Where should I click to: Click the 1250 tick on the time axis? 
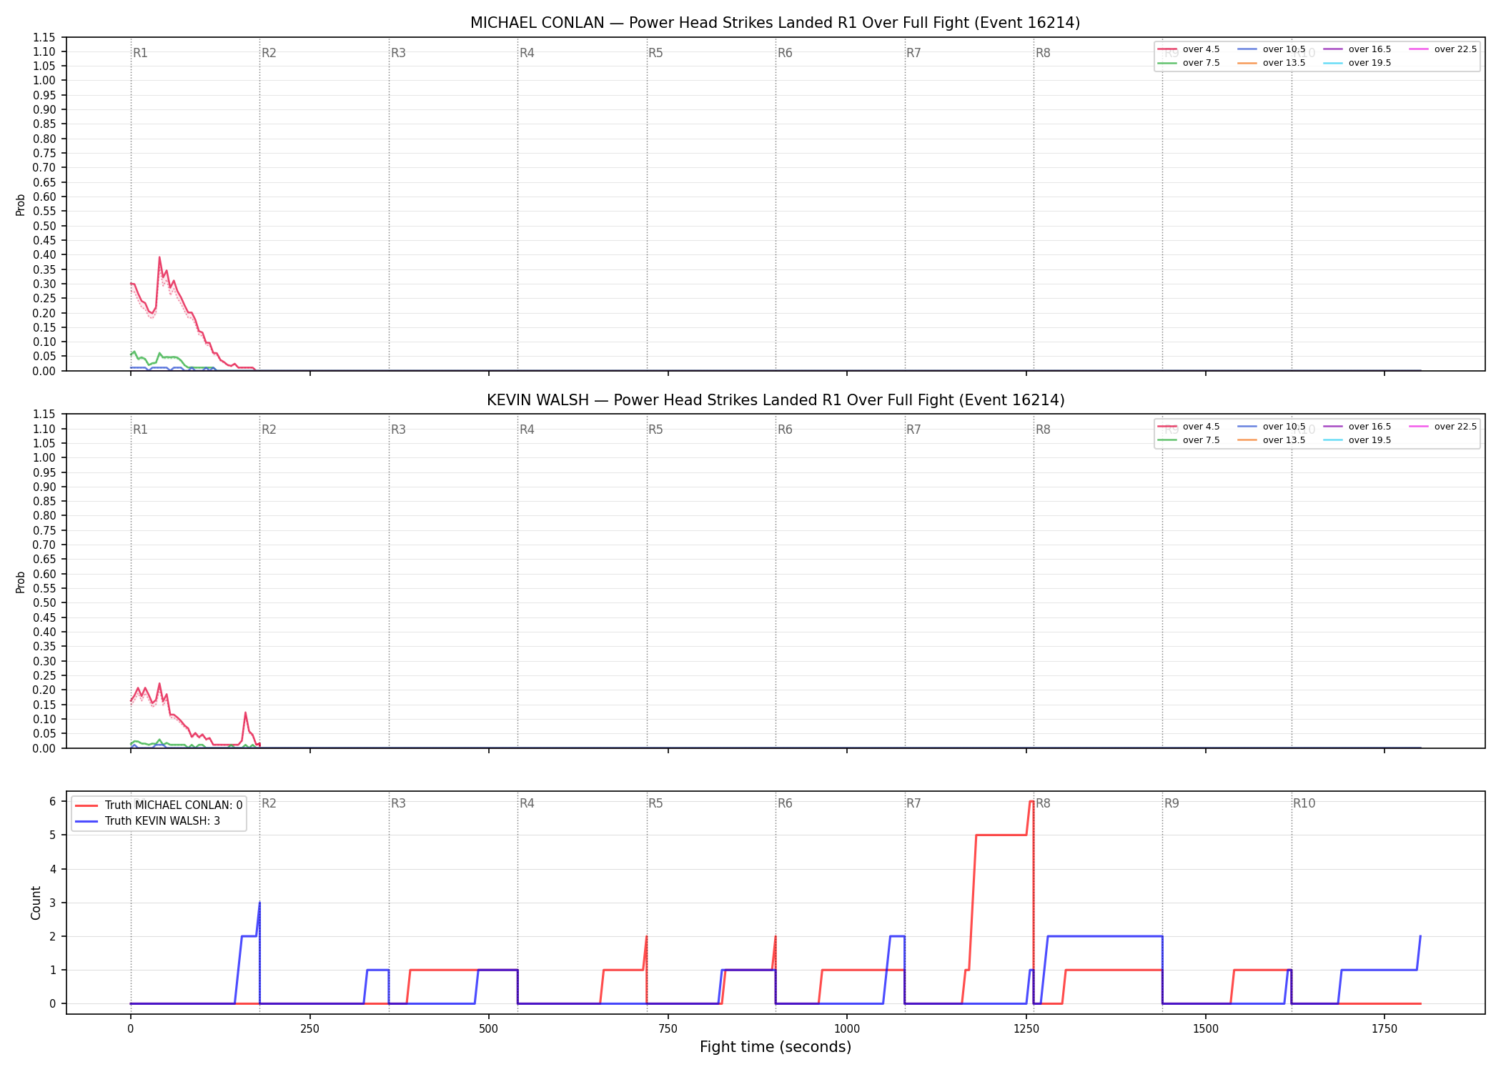[x=1026, y=1028]
